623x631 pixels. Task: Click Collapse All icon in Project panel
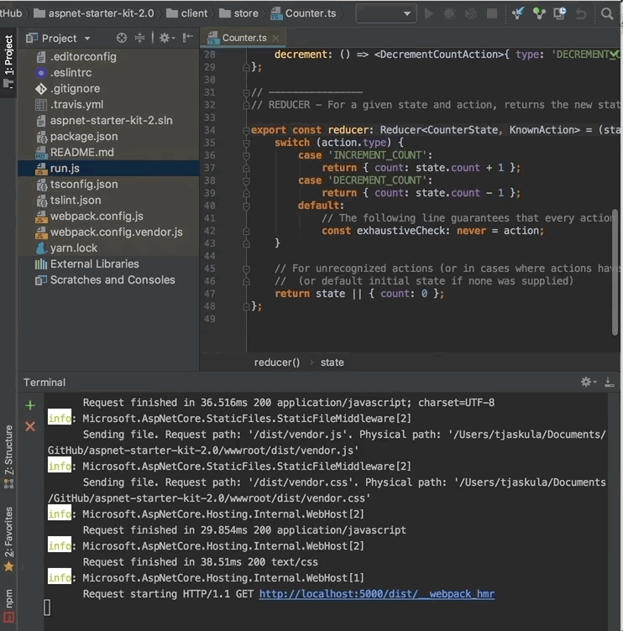pos(139,39)
